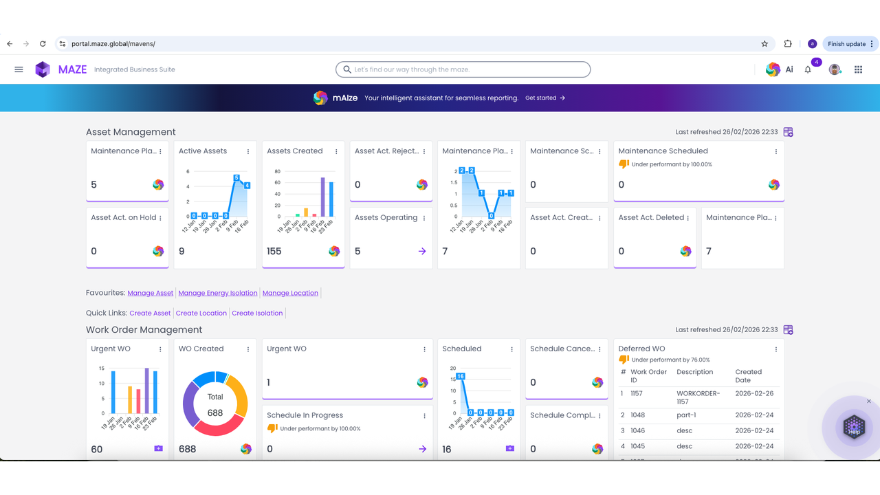The image size is (880, 495).
Task: Go back in browser history
Action: point(10,44)
